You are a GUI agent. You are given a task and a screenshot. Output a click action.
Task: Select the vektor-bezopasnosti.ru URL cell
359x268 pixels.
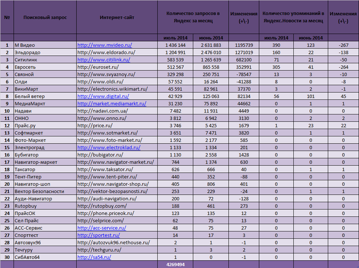117,192
